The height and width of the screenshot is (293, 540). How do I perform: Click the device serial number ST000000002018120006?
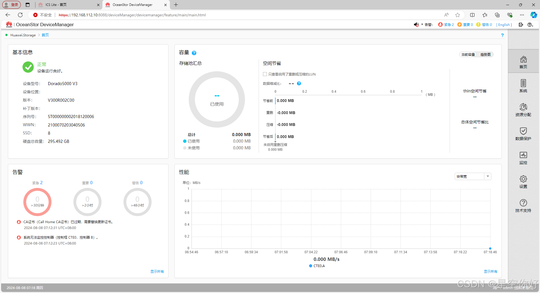coord(71,117)
